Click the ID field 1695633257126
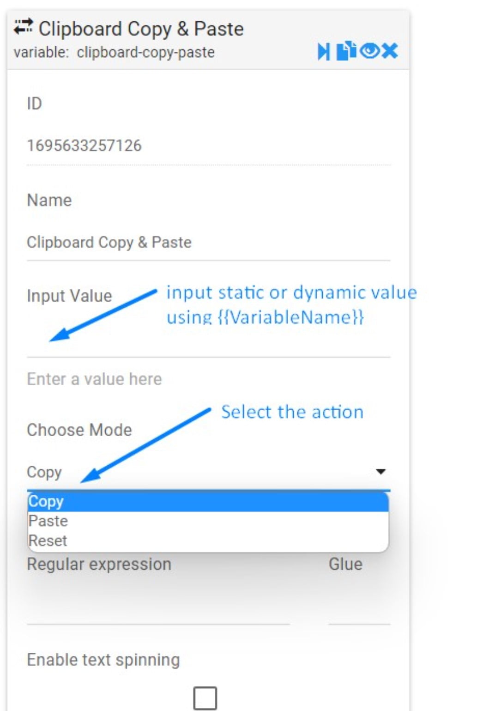The image size is (477, 711). pos(208,146)
